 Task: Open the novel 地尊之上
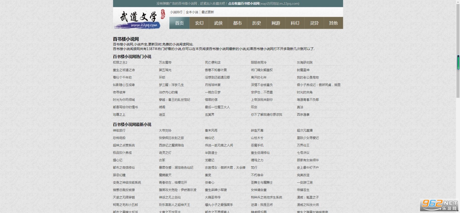[x=119, y=115]
